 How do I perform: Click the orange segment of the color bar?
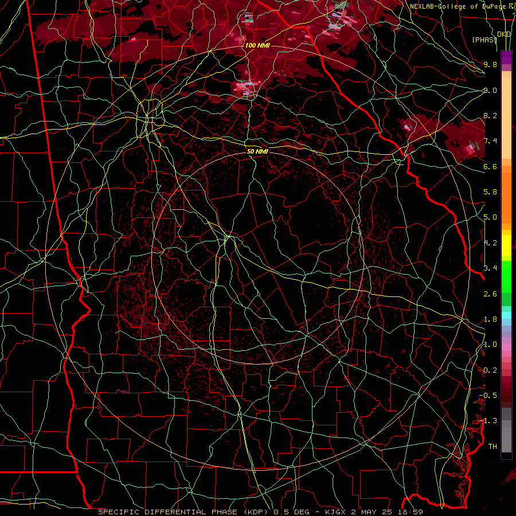(x=506, y=197)
